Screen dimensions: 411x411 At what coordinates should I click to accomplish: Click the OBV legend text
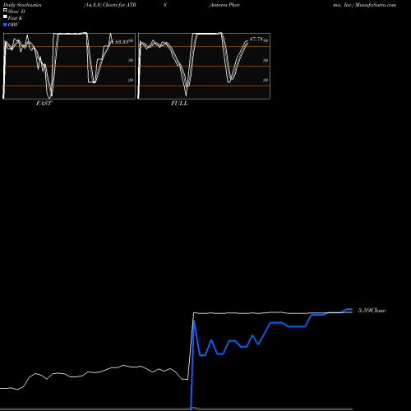point(13,25)
